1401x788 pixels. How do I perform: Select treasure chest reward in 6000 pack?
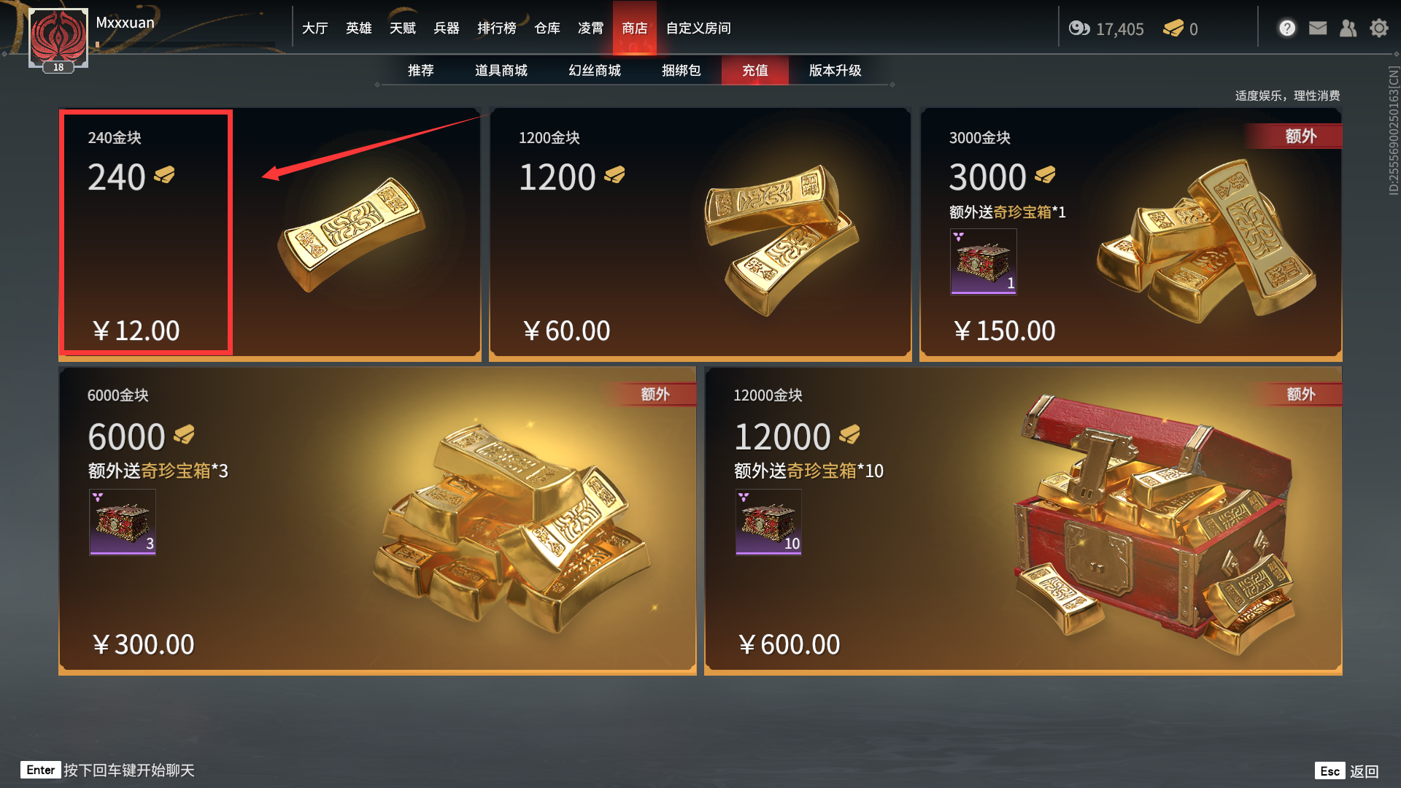click(123, 522)
